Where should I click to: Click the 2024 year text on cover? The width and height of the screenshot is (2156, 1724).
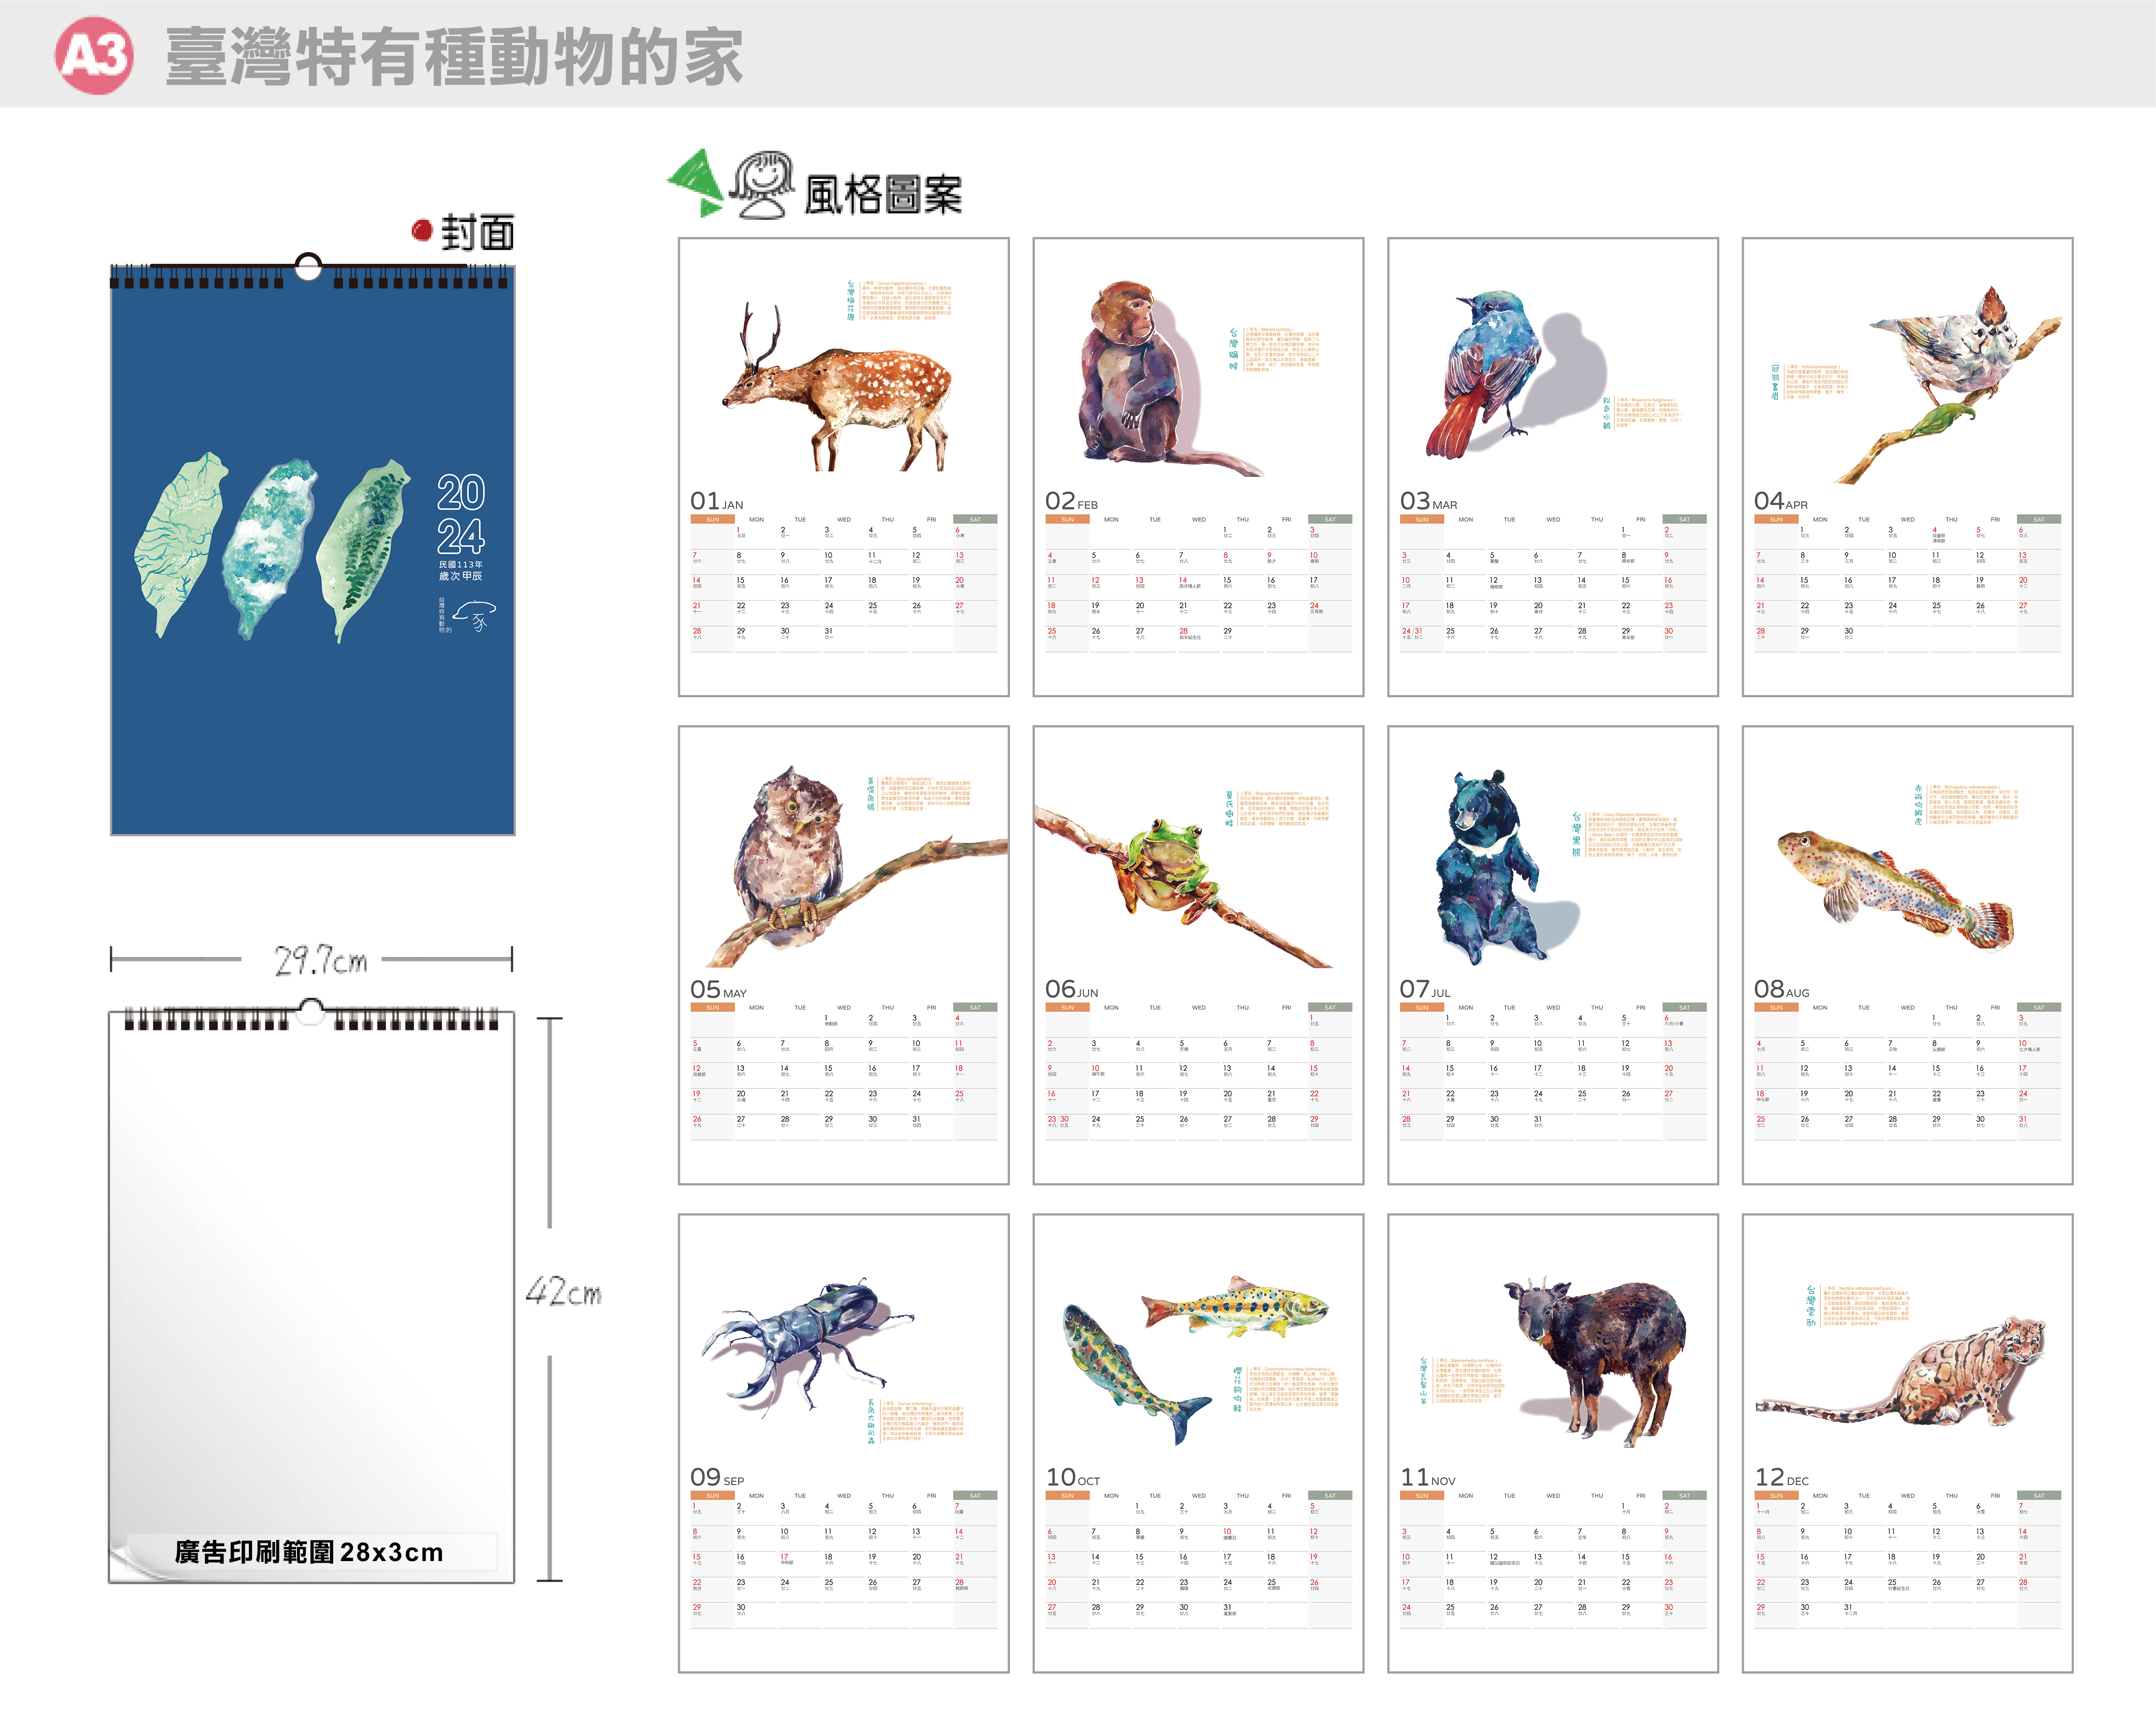(x=461, y=514)
